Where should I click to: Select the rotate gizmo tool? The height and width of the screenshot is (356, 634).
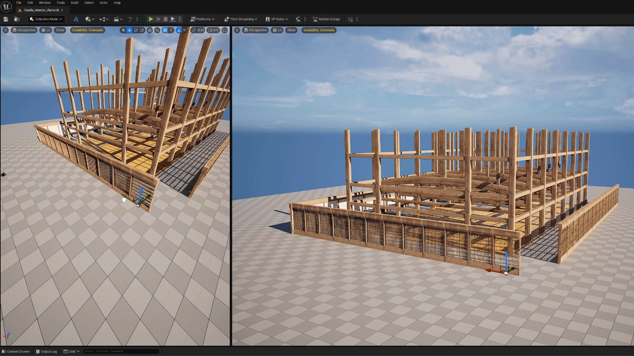[x=136, y=30]
